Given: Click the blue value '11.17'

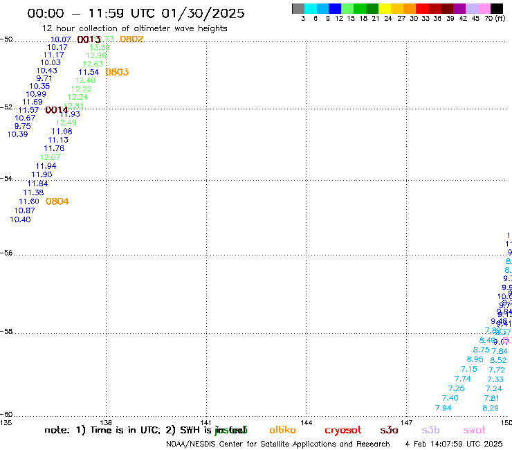Looking at the screenshot, I should (x=53, y=55).
